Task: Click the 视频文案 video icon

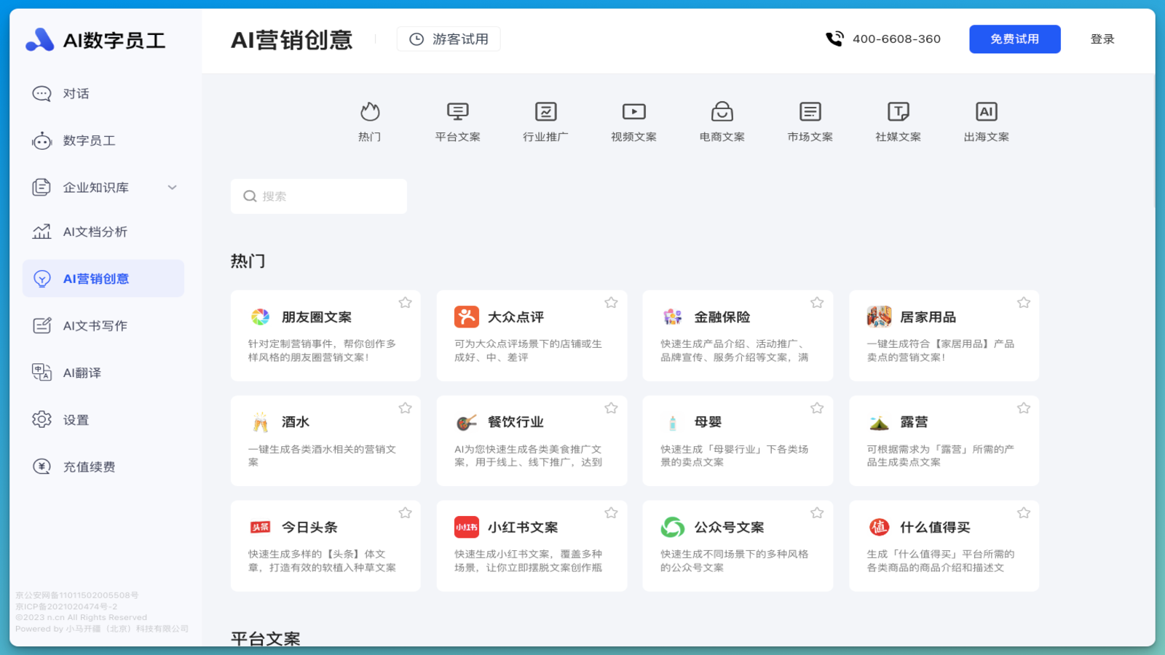Action: (x=633, y=111)
